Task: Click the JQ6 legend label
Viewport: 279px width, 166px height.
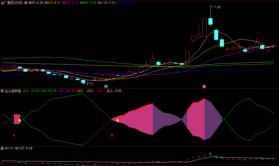Action: tap(101, 91)
